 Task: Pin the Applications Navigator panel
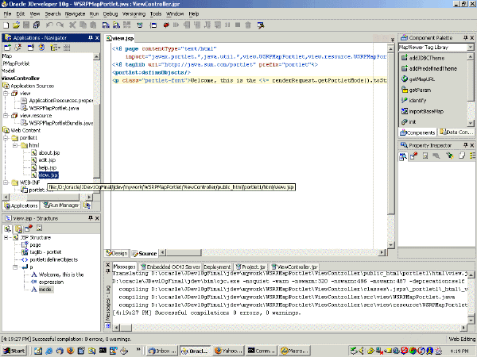pyautogui.click(x=91, y=37)
